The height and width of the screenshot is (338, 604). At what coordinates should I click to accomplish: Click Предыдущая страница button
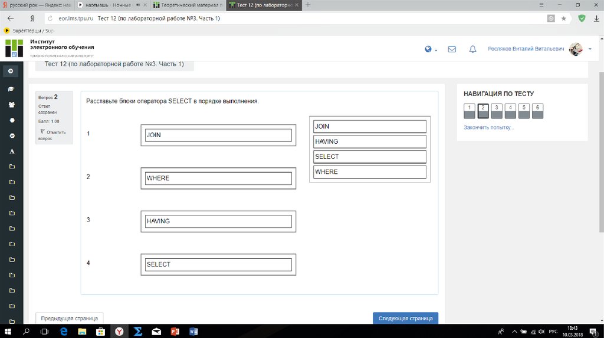click(70, 318)
